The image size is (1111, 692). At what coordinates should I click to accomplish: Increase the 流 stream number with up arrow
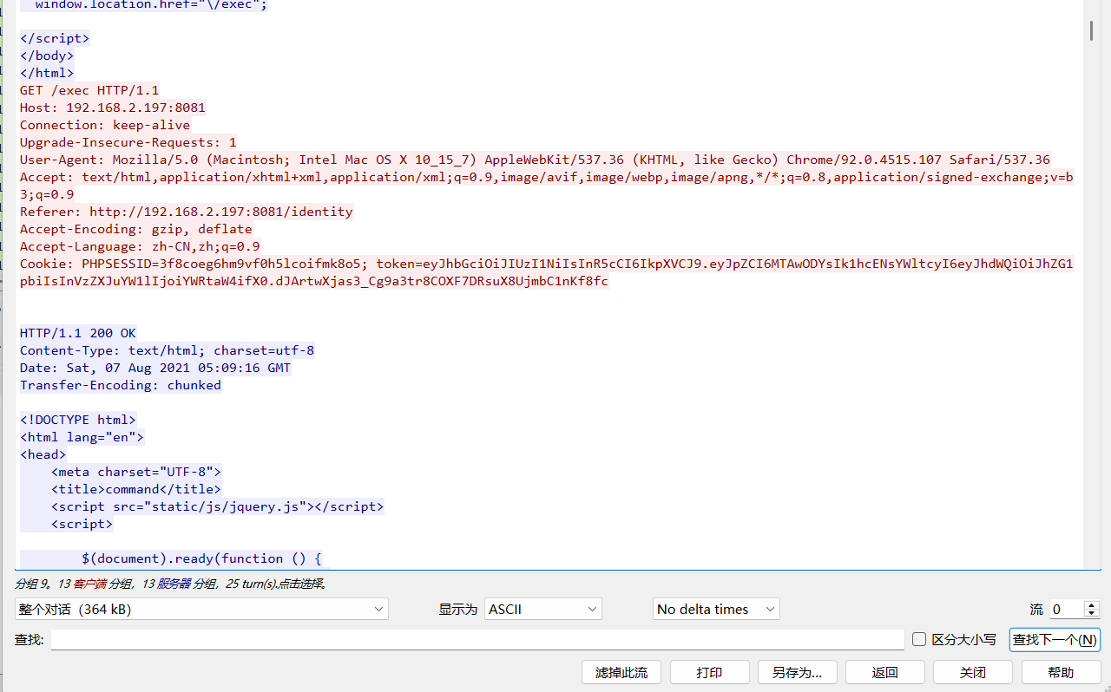[1092, 605]
